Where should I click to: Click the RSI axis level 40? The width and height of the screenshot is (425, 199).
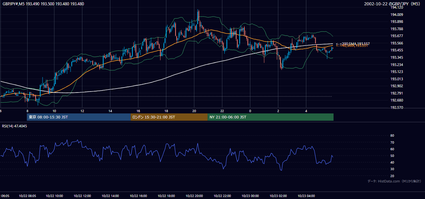click(392, 162)
